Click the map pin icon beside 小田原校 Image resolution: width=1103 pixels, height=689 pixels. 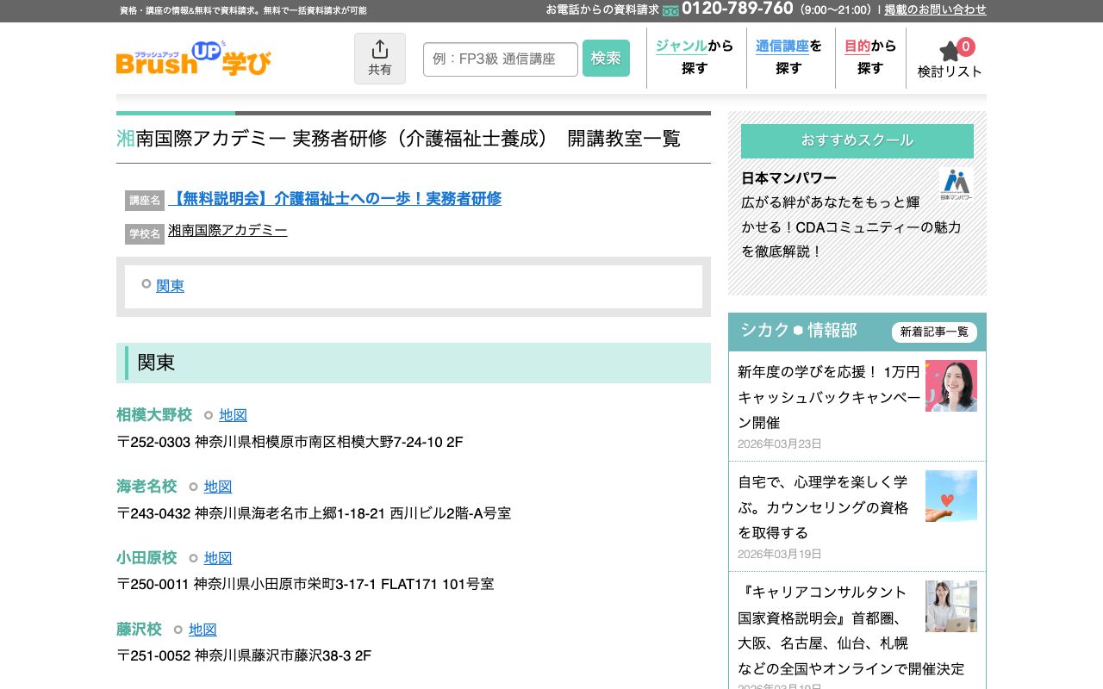[193, 558]
